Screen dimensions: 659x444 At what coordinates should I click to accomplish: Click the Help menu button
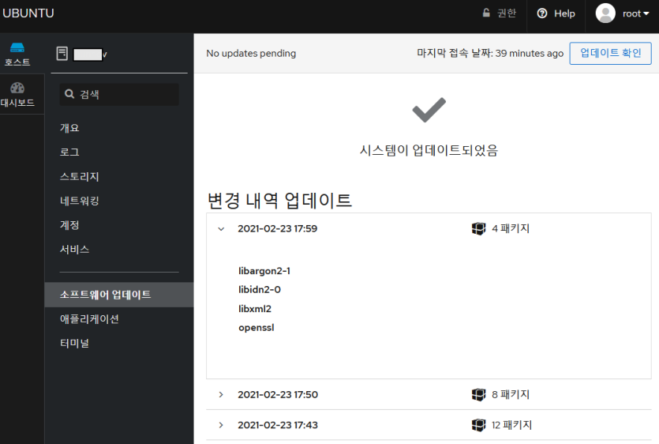[x=556, y=13]
